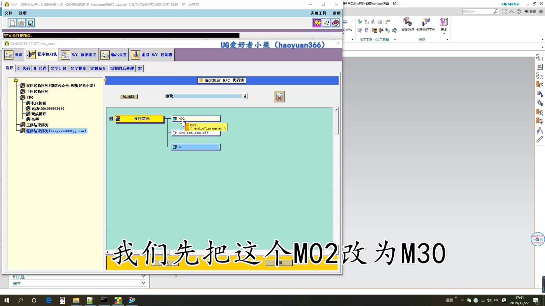This screenshot has height=306, width=545.
Task: Open the 文件 menu
Action: click(x=9, y=13)
